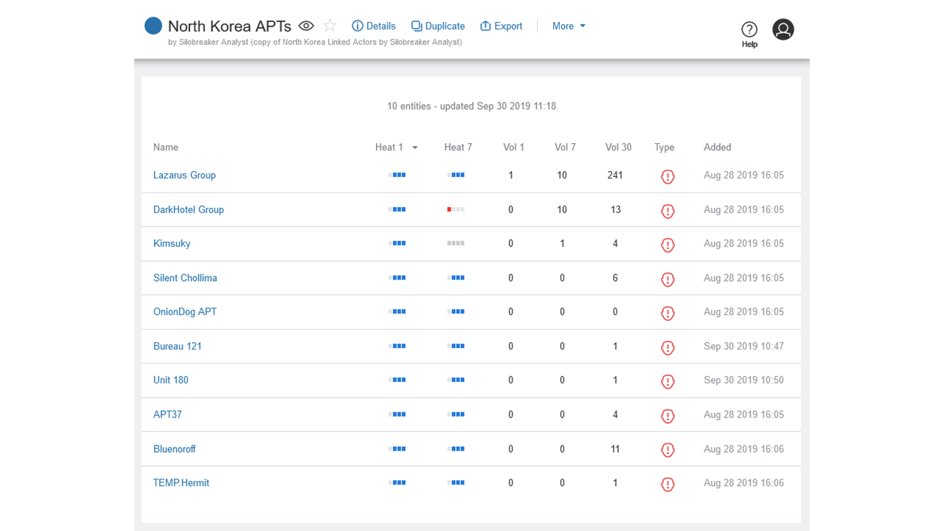Click APT37 threat type icon
The width and height of the screenshot is (944, 531).
[667, 416]
